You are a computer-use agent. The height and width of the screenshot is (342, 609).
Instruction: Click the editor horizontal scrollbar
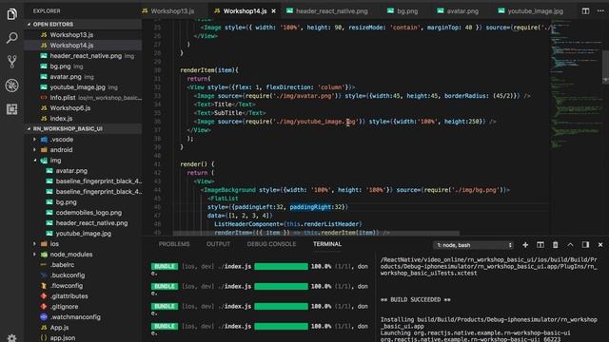(316, 233)
